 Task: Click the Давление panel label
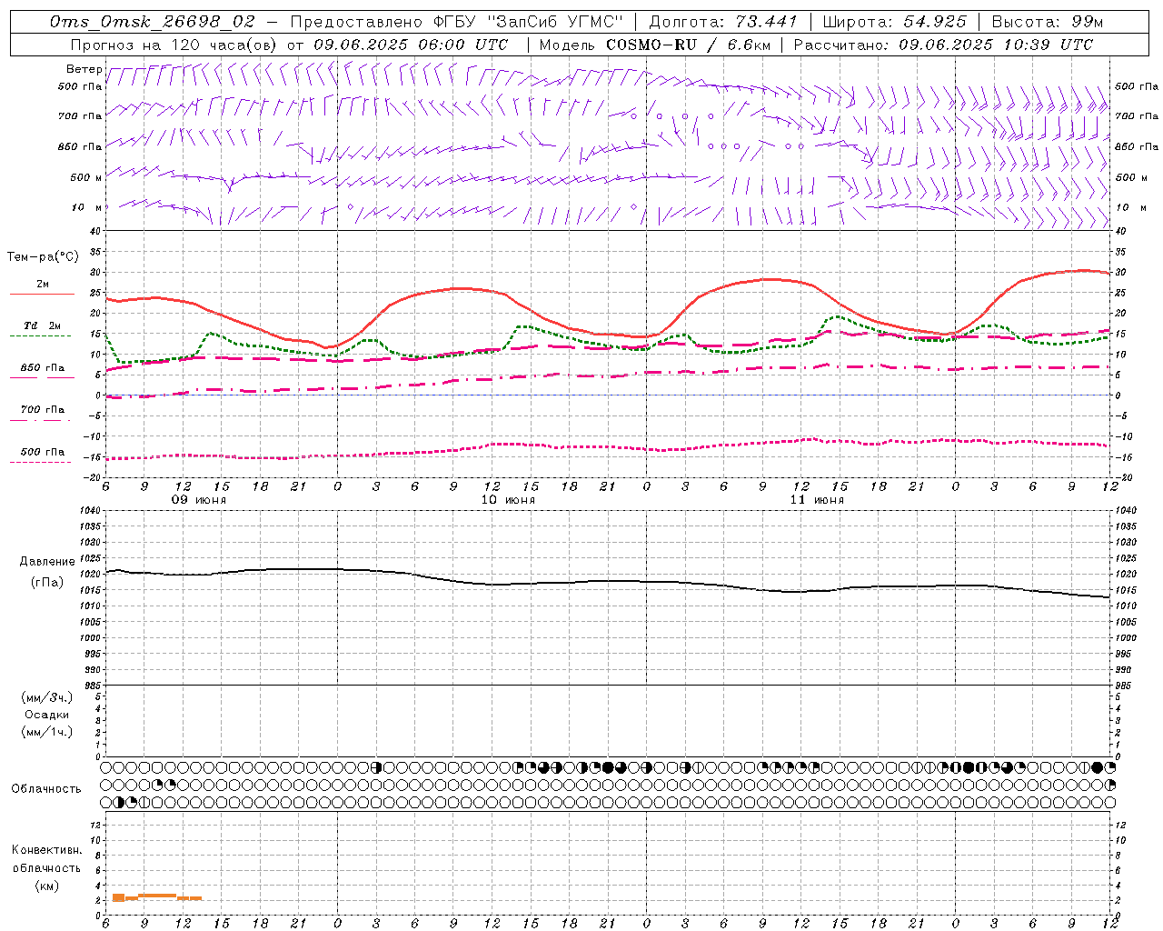coord(47,562)
